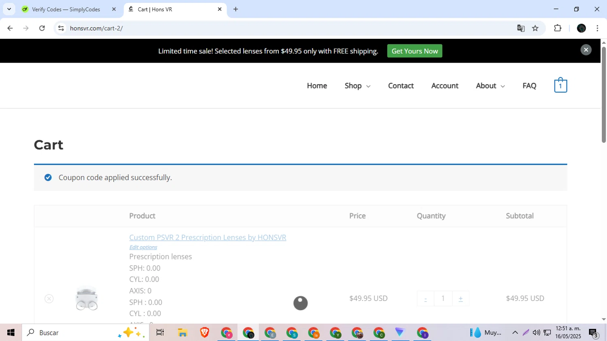Open Custom PSVR 2 Prescription Lenses link
Viewport: 607px width, 341px height.
click(208, 237)
